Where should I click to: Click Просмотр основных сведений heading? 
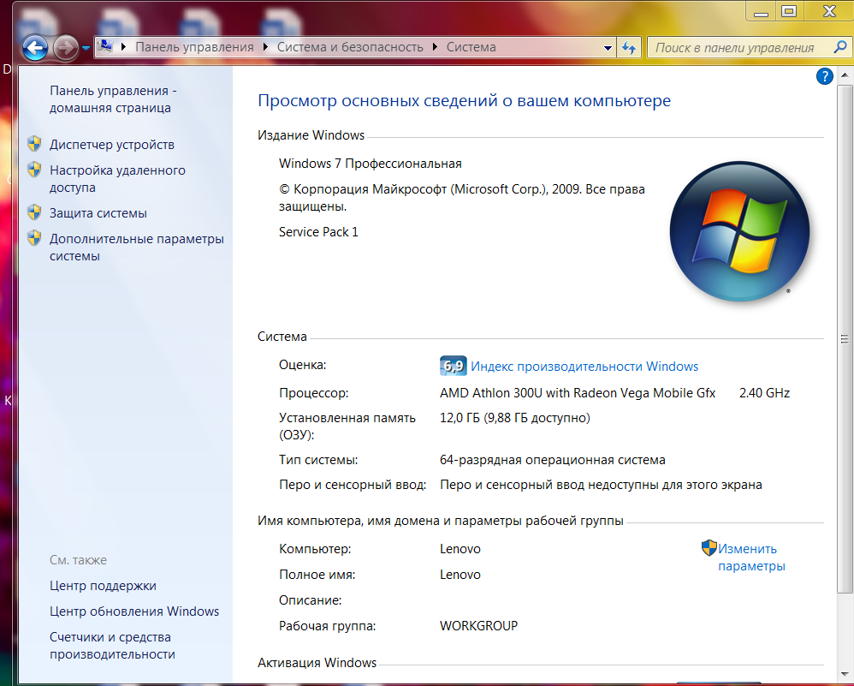click(x=464, y=101)
